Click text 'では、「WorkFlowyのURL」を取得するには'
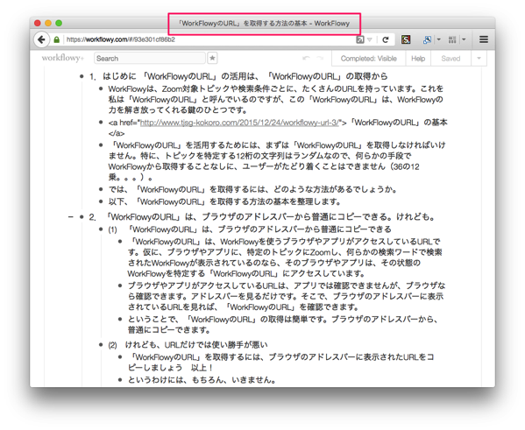The height and width of the screenshot is (430, 525). pyautogui.click(x=252, y=189)
